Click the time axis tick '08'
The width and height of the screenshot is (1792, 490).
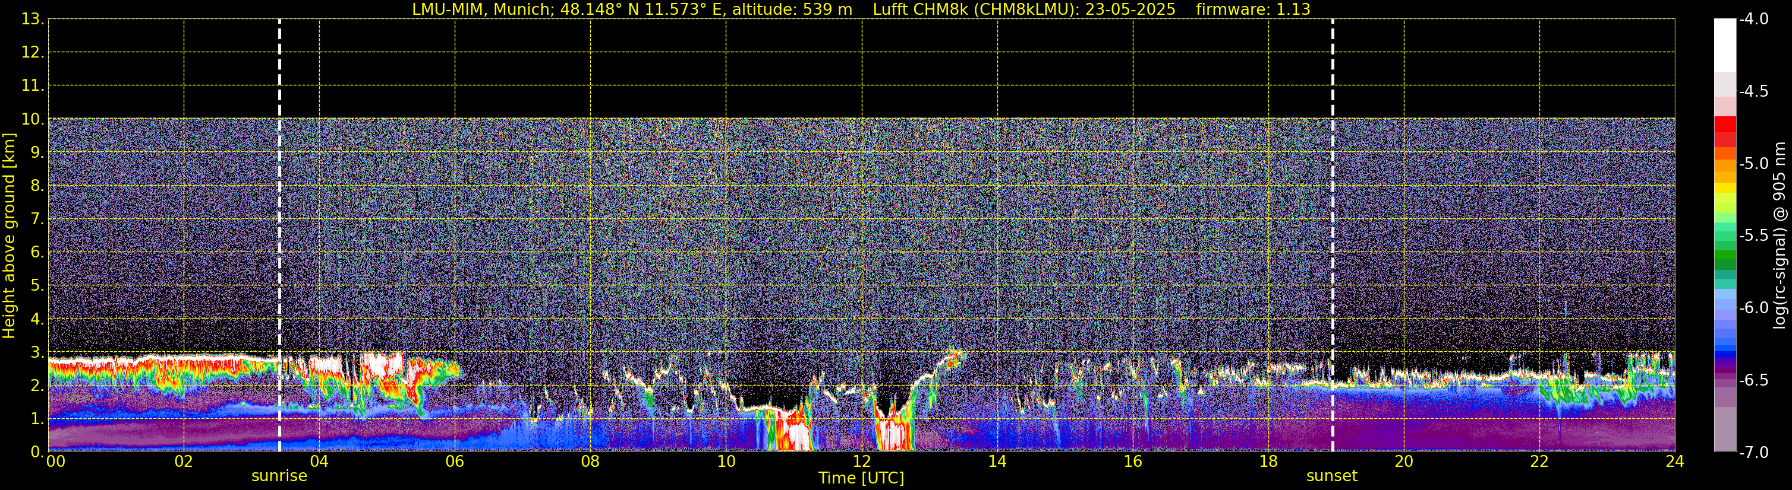[591, 462]
